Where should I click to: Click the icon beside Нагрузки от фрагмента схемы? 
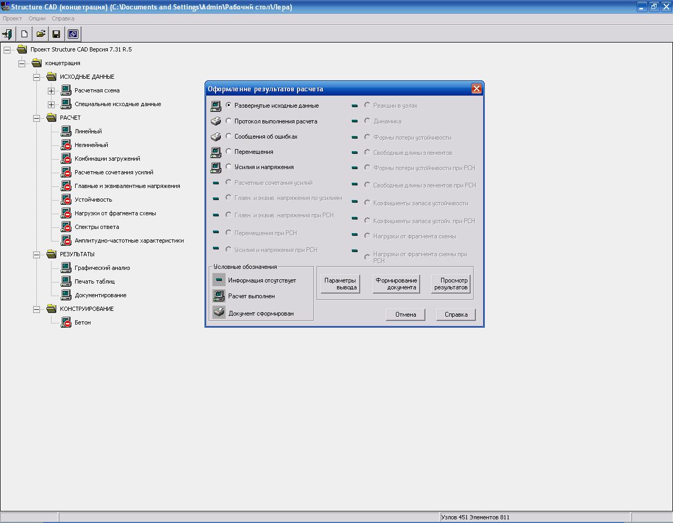[66, 213]
